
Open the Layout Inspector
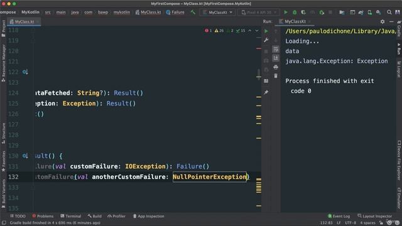[374, 216]
